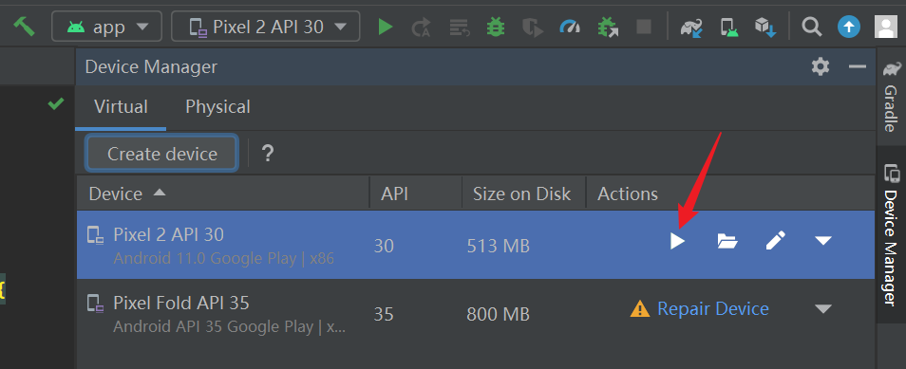Click Attach Debugger to Android Process icon
This screenshot has height=369, width=906.
[x=607, y=27]
